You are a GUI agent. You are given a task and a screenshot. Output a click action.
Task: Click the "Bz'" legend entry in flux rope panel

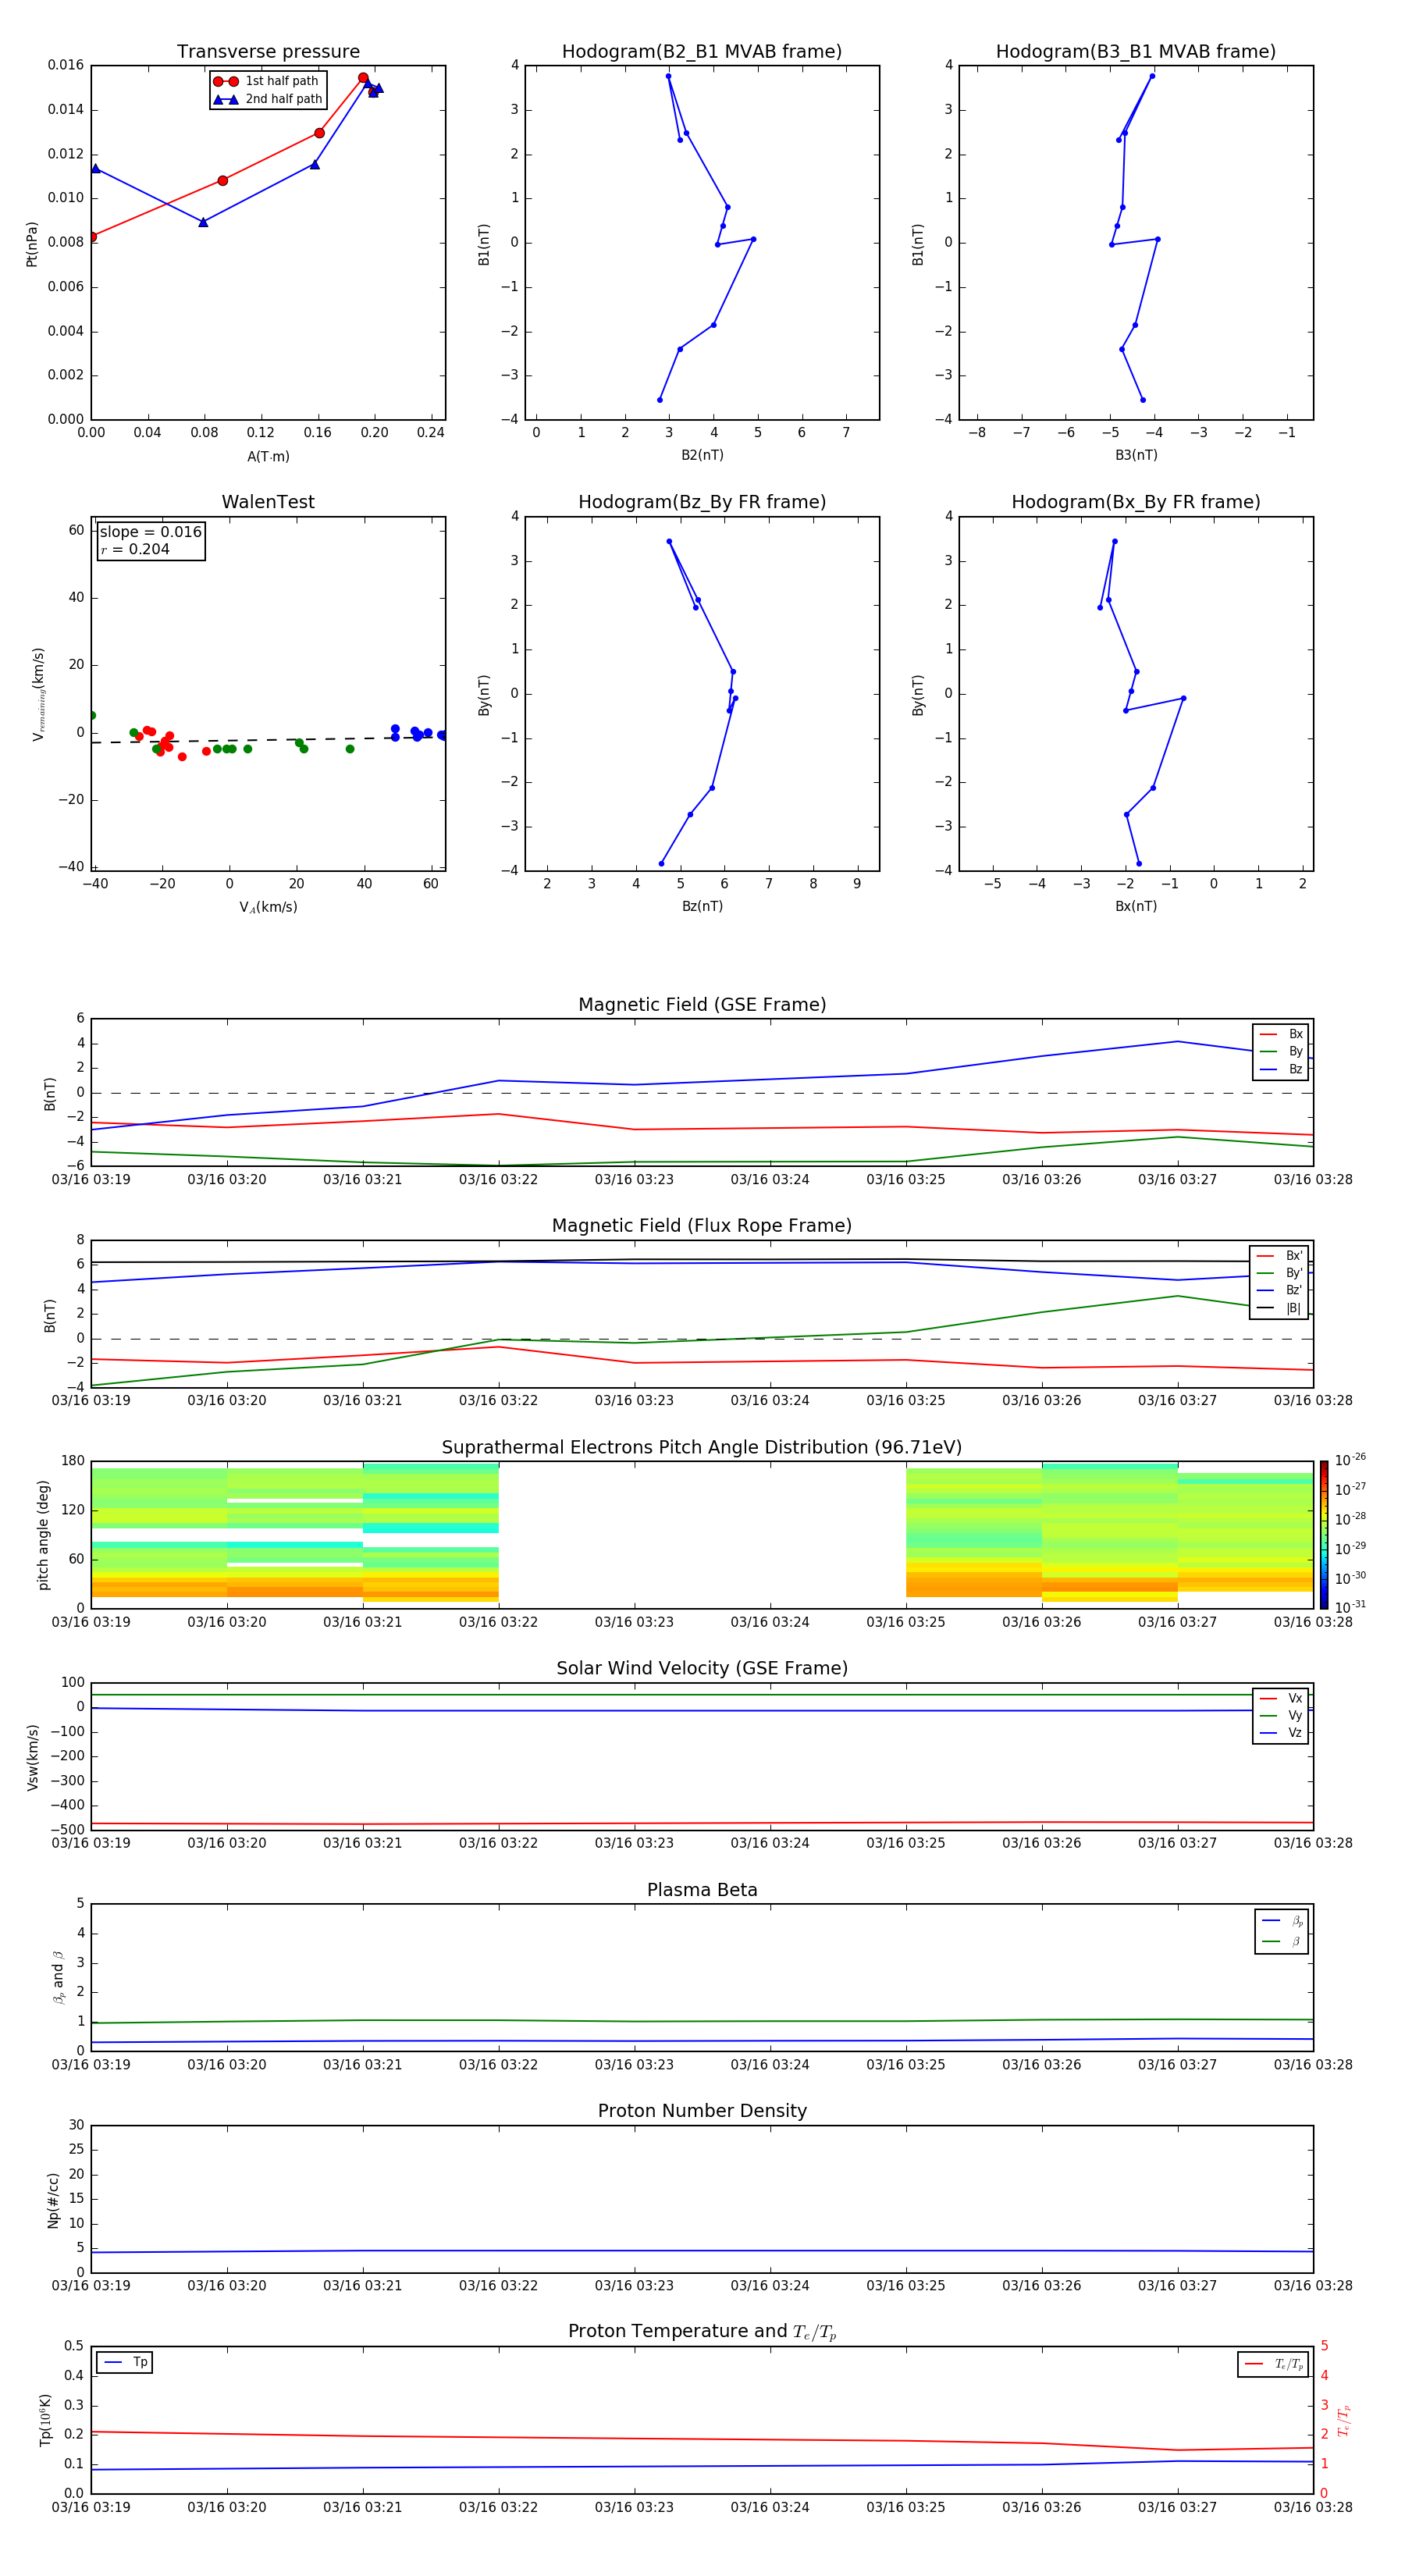[x=1280, y=1290]
